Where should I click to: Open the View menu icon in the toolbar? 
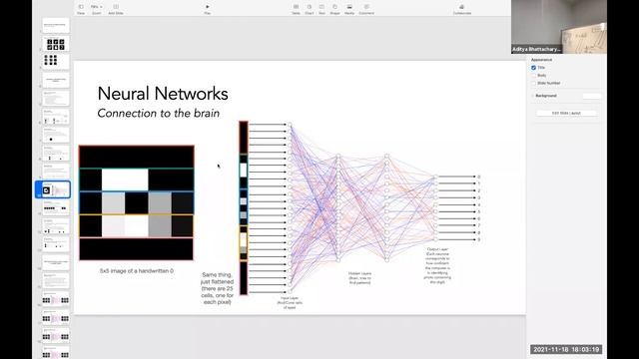tap(81, 7)
